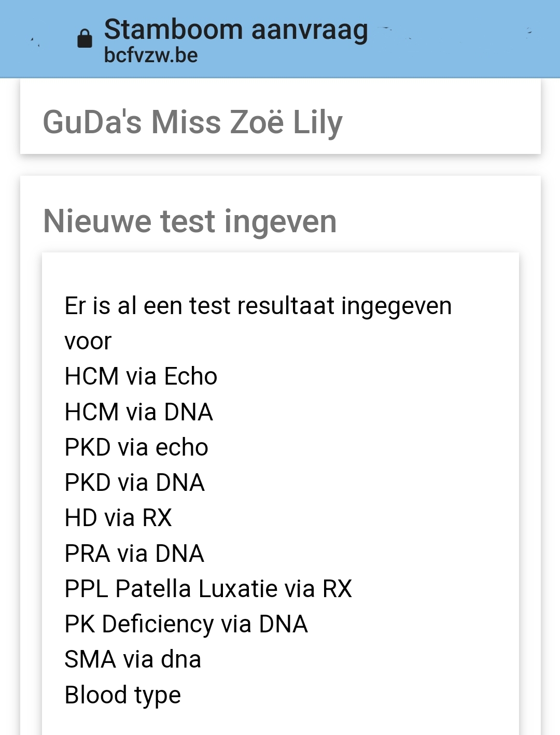560x735 pixels.
Task: Tap the blue browser header bar
Action: pos(280,39)
